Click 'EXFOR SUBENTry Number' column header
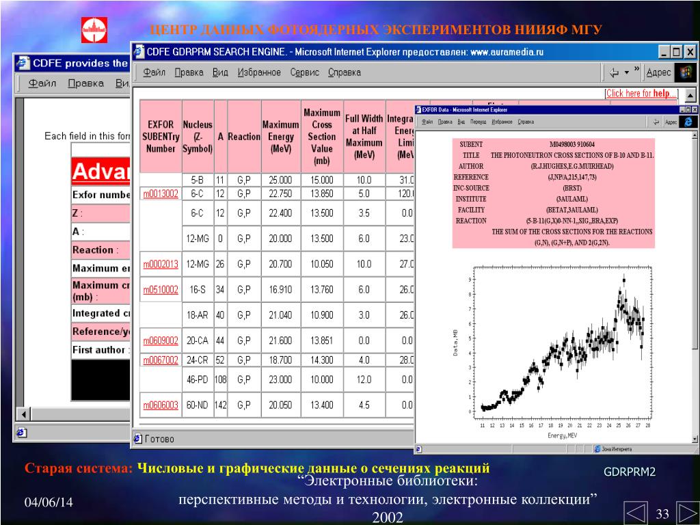Image resolution: width=700 pixels, height=525 pixels. tap(161, 137)
